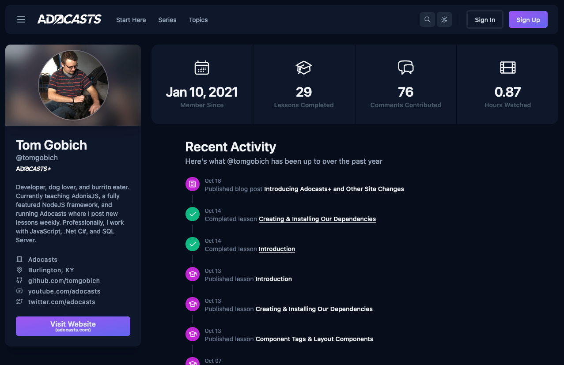Click the Sign In button
Screen dimensions: 564x365
[485, 19]
